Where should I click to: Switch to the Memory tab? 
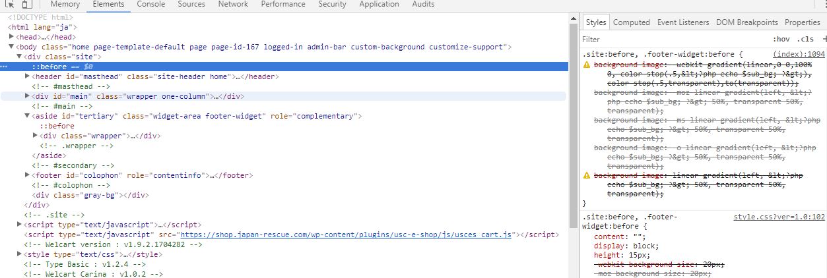click(x=65, y=5)
